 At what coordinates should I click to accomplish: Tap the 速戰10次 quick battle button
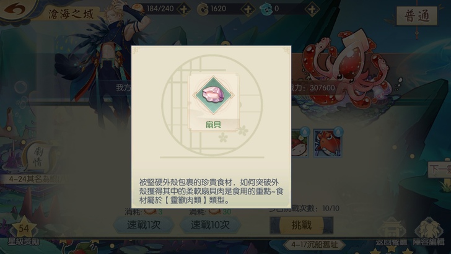point(210,225)
